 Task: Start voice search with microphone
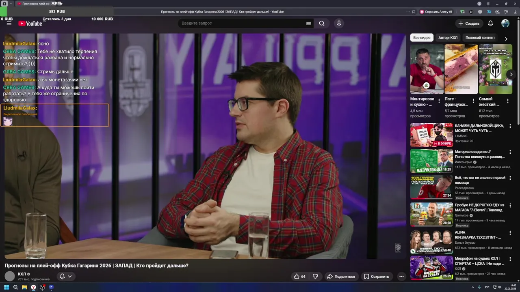[339, 23]
